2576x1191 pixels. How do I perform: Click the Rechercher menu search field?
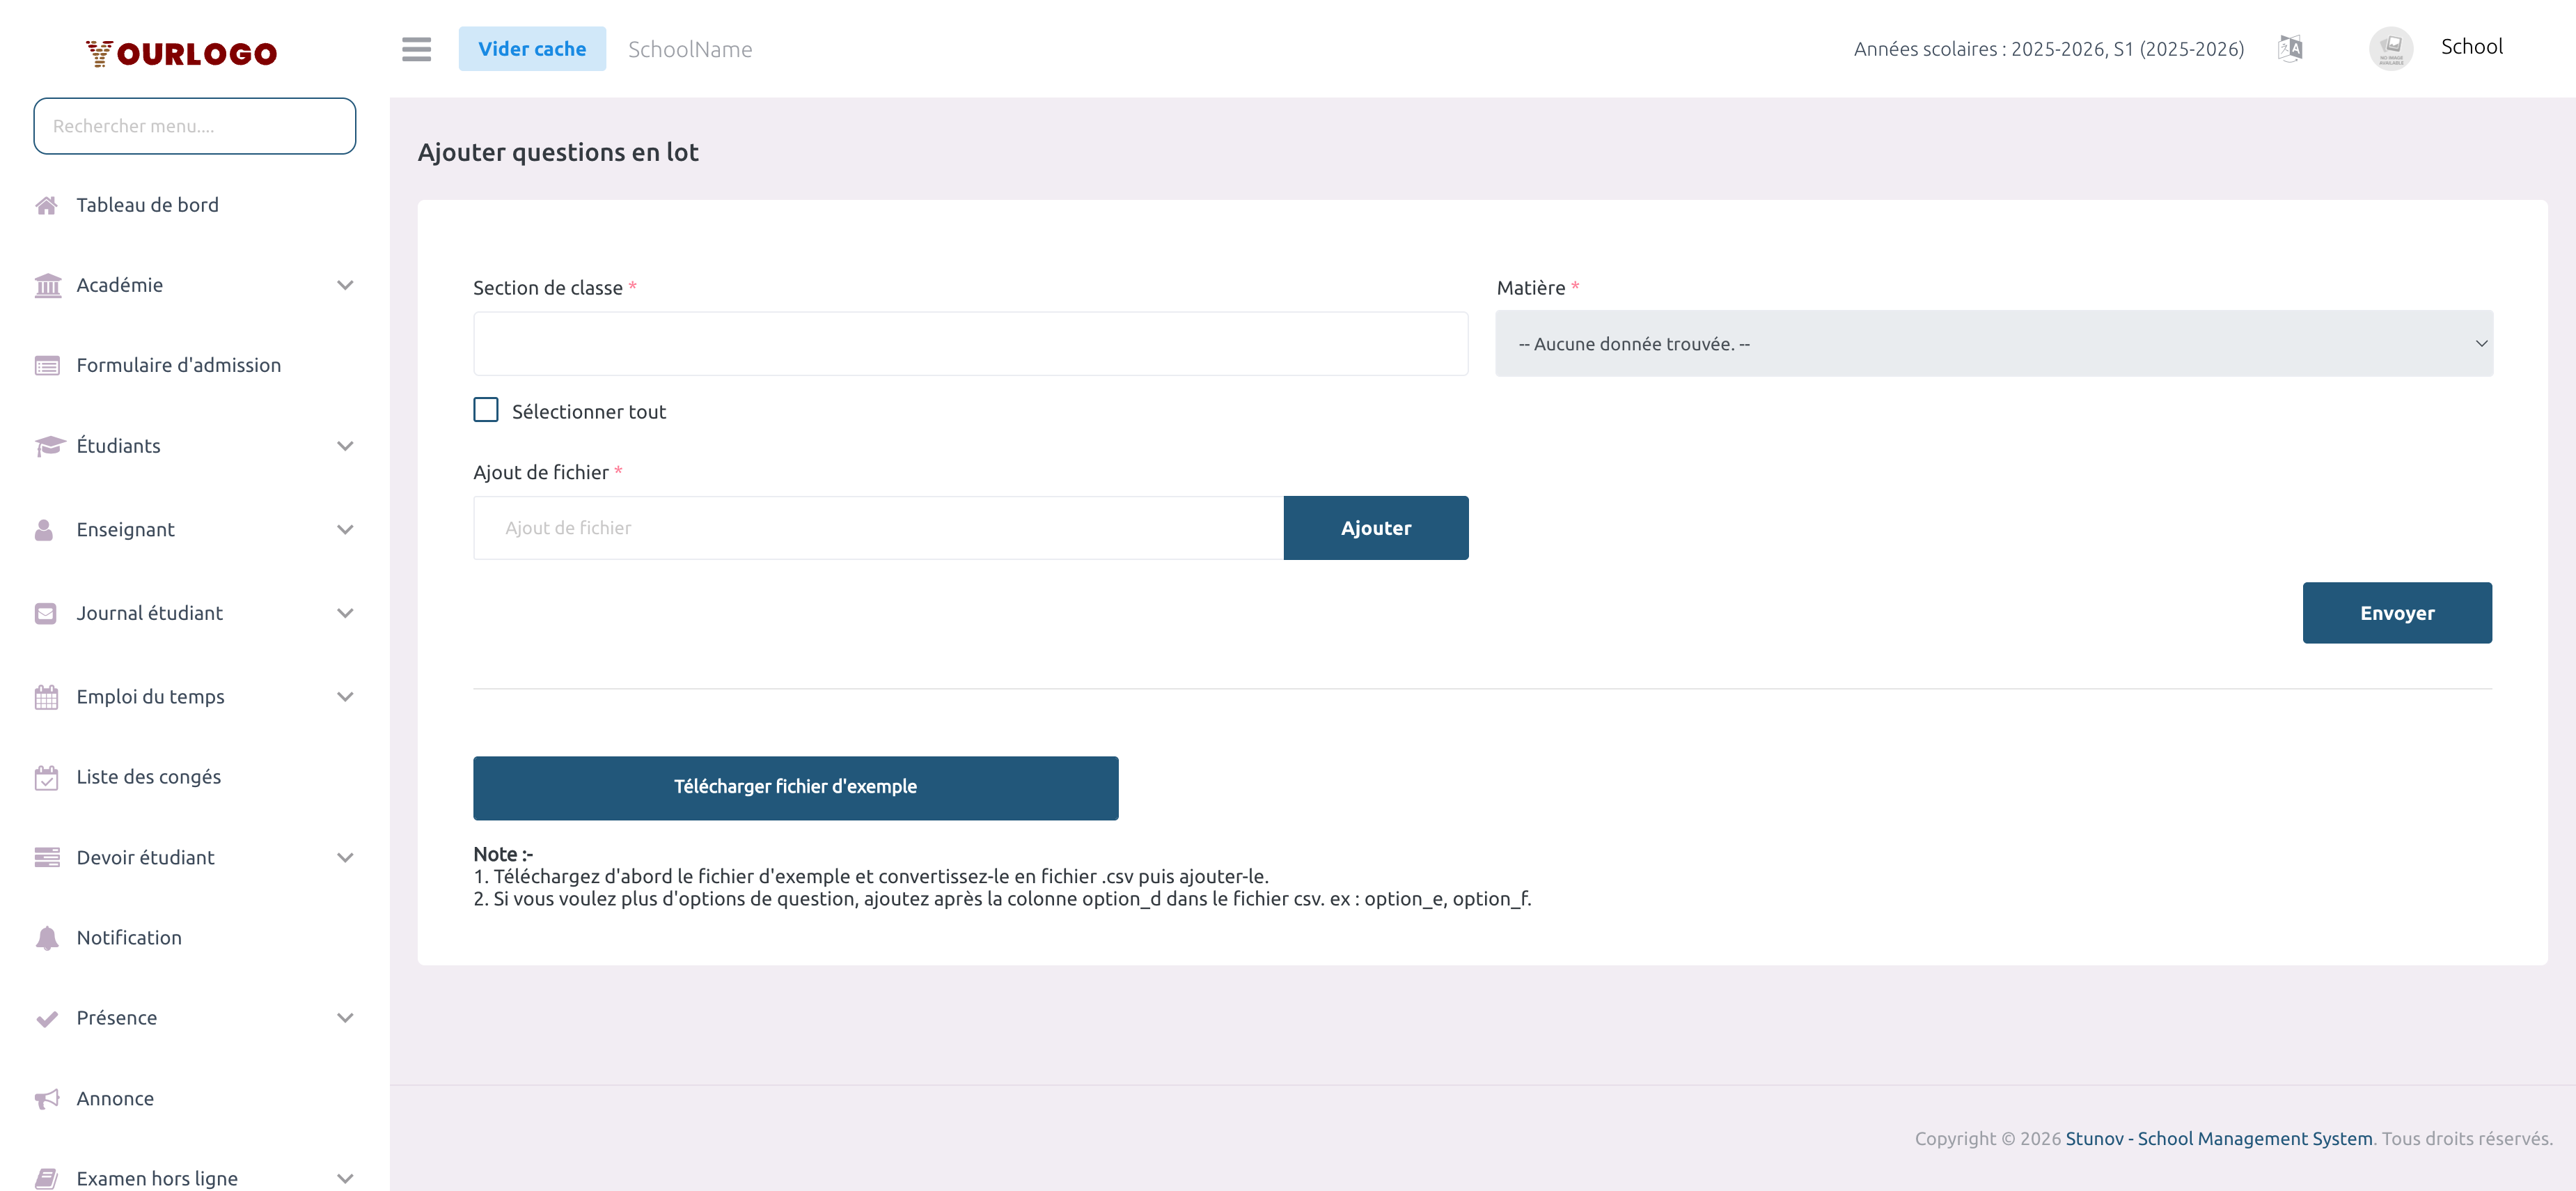pyautogui.click(x=194, y=125)
